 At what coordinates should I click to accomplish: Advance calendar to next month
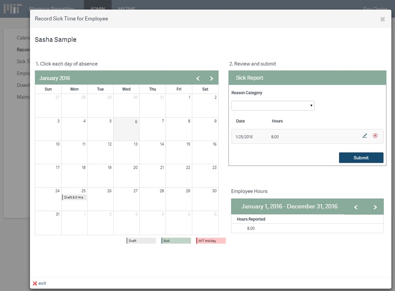211,78
